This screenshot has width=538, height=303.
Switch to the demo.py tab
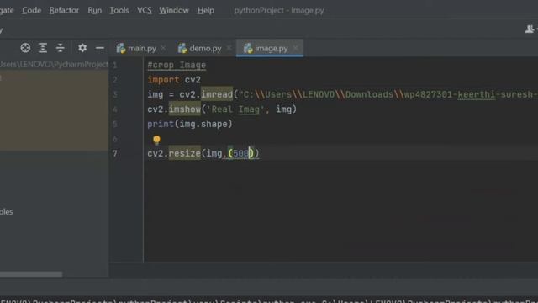[x=205, y=49]
